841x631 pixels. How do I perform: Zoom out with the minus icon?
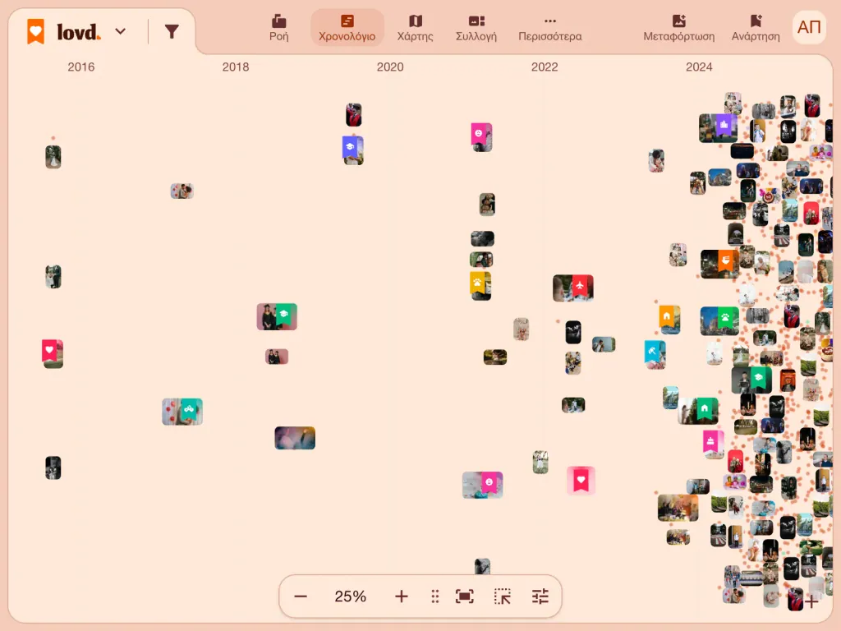[301, 596]
